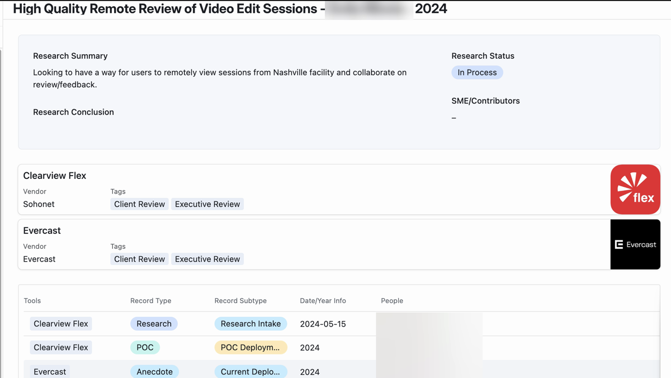This screenshot has height=378, width=671.
Task: Click the 2024 date cell in Anecdote row
Action: pos(310,371)
